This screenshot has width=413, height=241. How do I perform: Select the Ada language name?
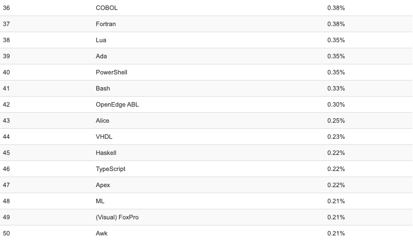pos(101,57)
